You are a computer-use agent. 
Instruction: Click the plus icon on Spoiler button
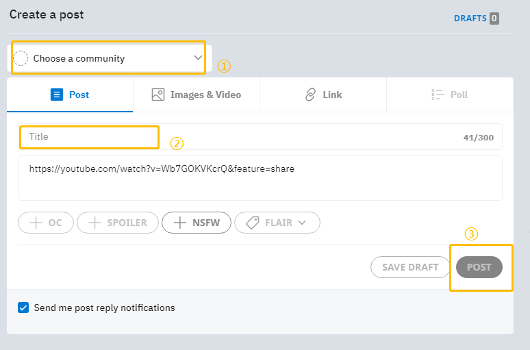94,223
